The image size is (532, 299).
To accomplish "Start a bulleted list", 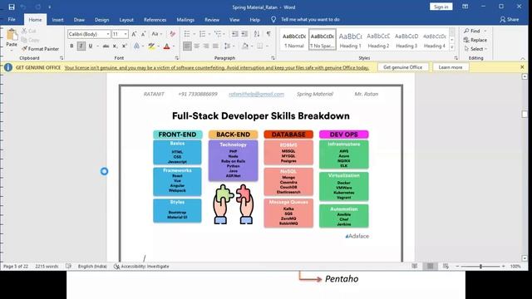I will coord(187,34).
